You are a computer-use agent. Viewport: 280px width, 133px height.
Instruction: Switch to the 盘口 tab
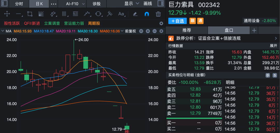tap(229, 30)
